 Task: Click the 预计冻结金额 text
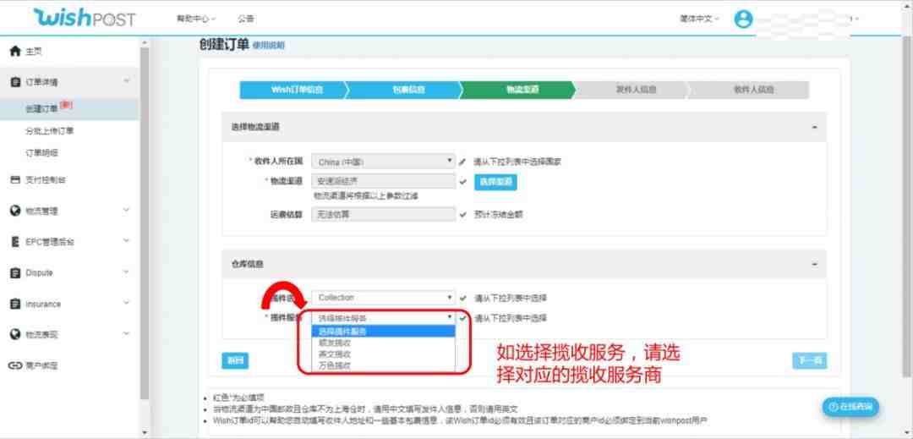click(498, 214)
